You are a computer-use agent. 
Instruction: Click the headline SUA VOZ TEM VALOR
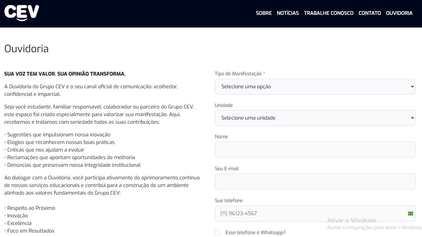(65, 74)
